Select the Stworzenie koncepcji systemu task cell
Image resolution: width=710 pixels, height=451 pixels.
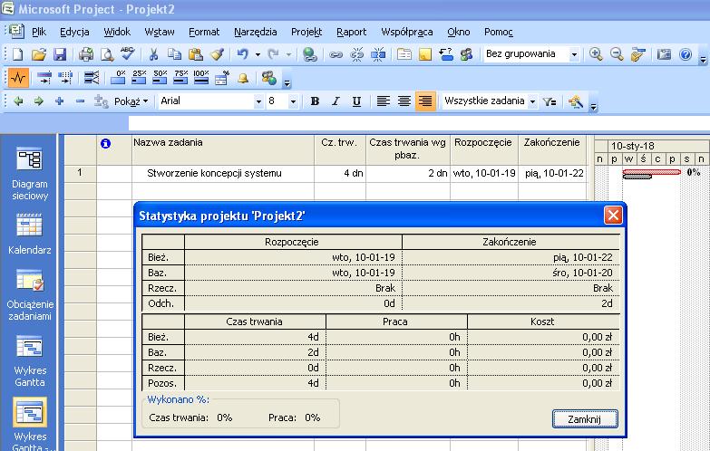(x=223, y=173)
